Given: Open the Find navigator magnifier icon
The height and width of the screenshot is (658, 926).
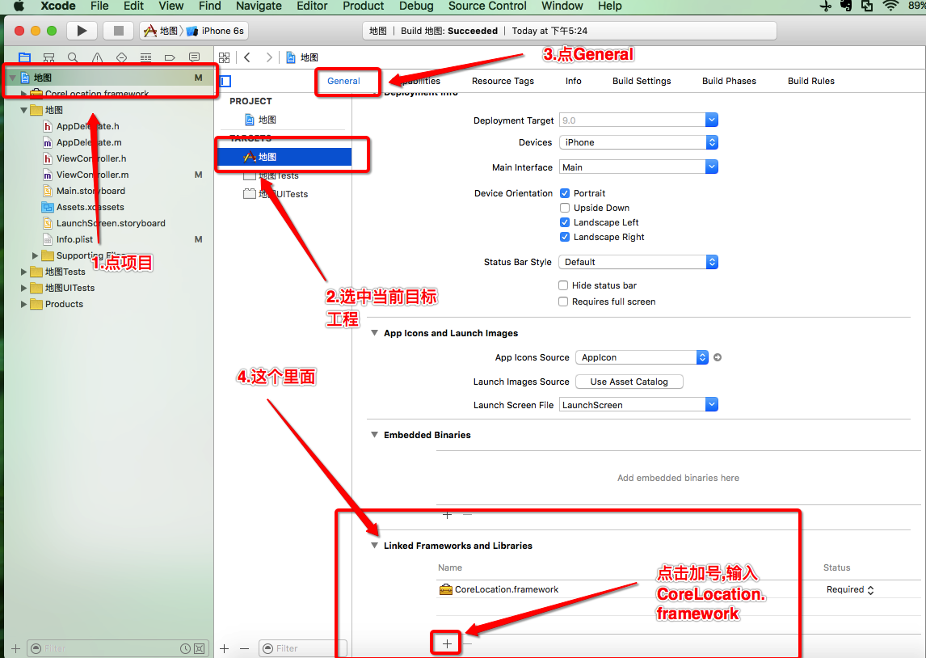Looking at the screenshot, I should point(73,57).
